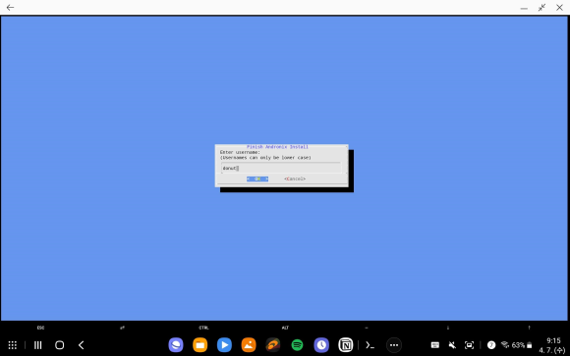Launch Spotify from the taskbar
The width and height of the screenshot is (570, 356).
point(298,345)
